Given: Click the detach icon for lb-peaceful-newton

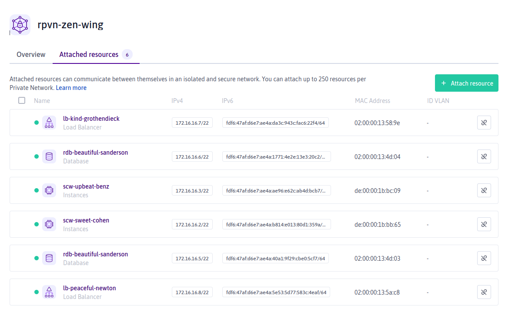Looking at the screenshot, I should [x=484, y=292].
